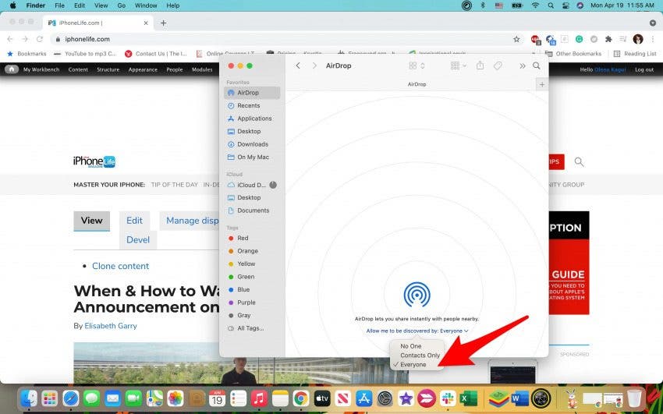The image size is (663, 414).
Task: Add a new Finder tab with plus button
Action: (542, 84)
